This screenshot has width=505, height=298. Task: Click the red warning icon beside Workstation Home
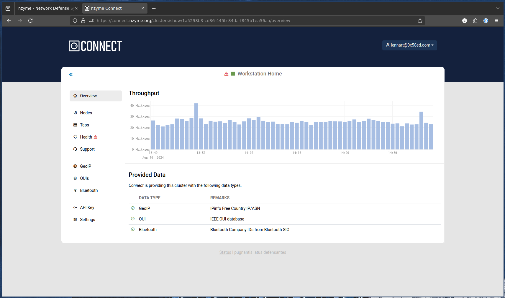click(227, 74)
